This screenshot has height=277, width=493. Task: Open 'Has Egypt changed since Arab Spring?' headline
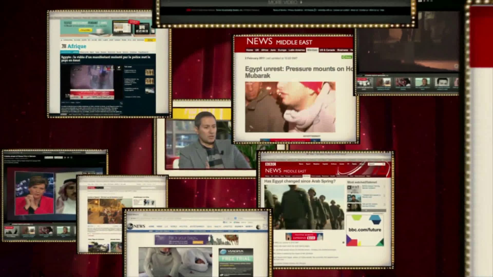(300, 181)
